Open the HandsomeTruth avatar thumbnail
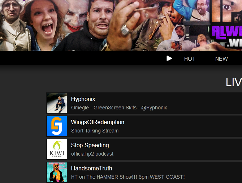The width and height of the screenshot is (242, 183). [x=57, y=173]
